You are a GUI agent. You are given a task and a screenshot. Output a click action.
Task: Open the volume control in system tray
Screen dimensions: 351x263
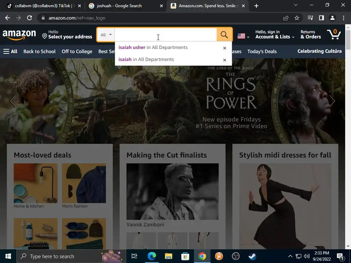point(307,256)
